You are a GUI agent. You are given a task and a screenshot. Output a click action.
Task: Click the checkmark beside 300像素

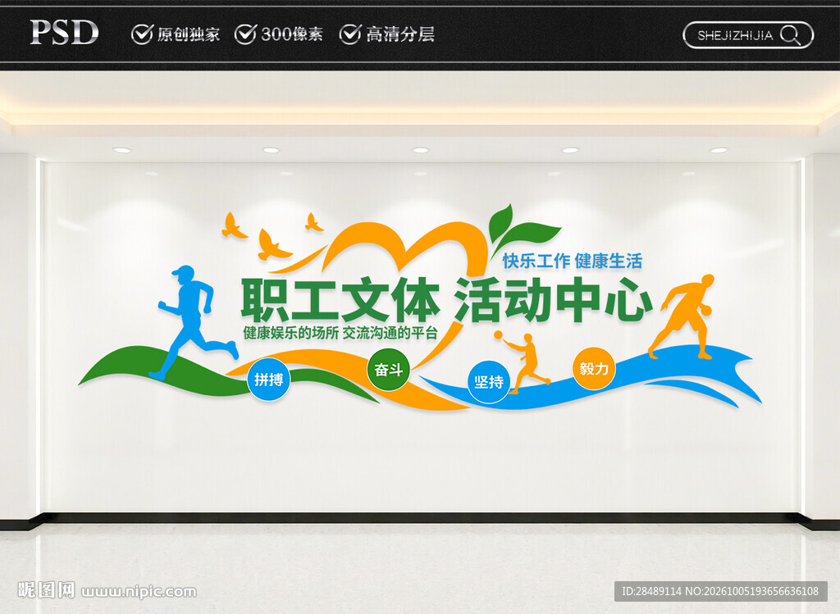click(245, 34)
